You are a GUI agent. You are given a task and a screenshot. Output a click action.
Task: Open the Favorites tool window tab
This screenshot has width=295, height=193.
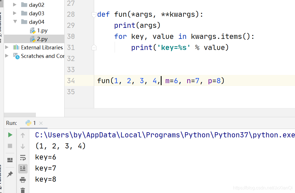coord(1,177)
